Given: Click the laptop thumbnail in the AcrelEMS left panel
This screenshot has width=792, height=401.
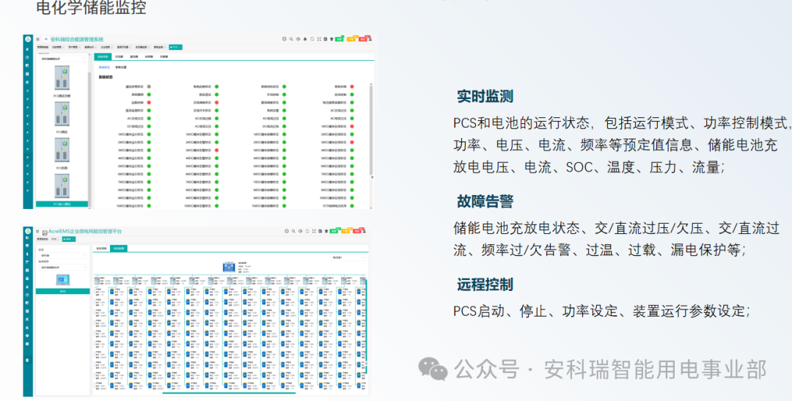Looking at the screenshot, I should coord(63,280).
